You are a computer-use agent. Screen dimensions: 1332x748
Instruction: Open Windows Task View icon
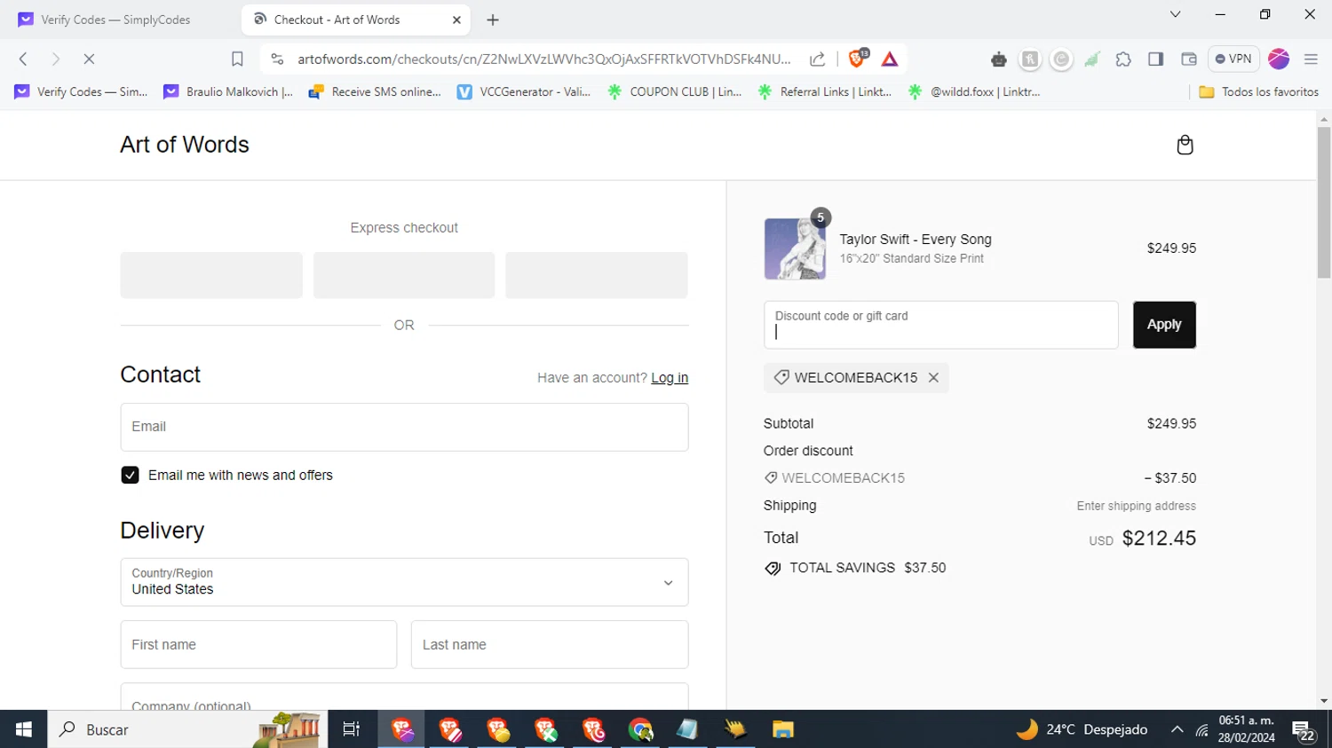coord(352,729)
